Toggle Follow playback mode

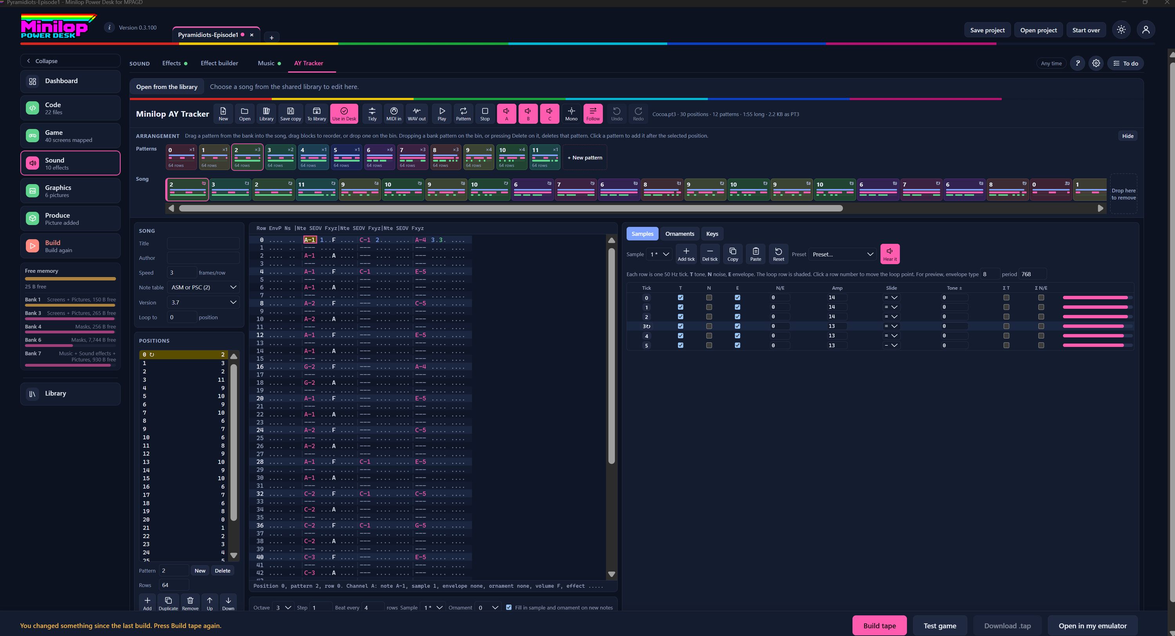(x=593, y=114)
